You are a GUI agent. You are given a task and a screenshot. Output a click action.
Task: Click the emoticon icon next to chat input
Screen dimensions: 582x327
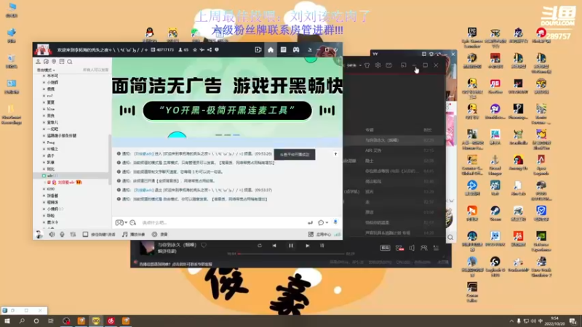point(133,222)
